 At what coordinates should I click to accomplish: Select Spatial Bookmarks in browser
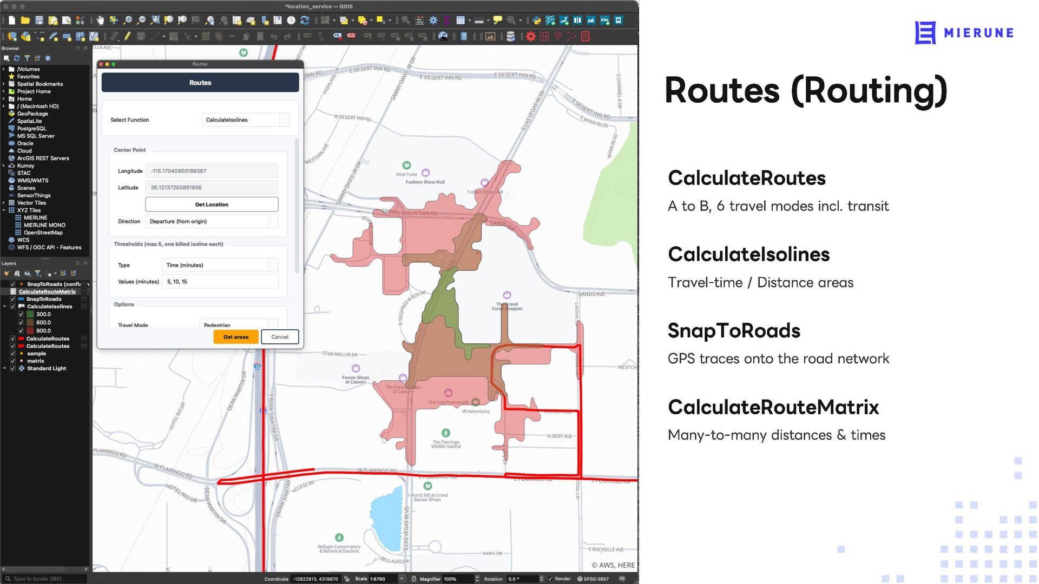pyautogui.click(x=40, y=84)
